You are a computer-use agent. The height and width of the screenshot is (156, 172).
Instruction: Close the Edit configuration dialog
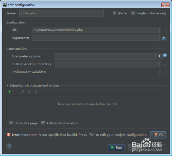(165, 5)
